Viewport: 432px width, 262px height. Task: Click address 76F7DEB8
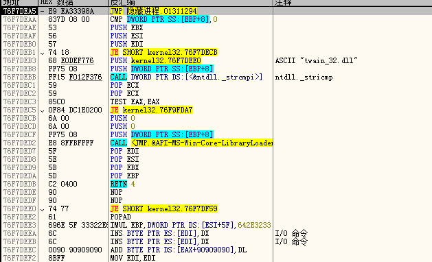[x=19, y=69]
